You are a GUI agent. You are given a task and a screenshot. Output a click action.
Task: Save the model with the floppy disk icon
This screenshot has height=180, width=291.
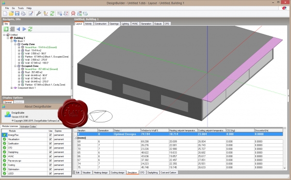(x=17, y=14)
